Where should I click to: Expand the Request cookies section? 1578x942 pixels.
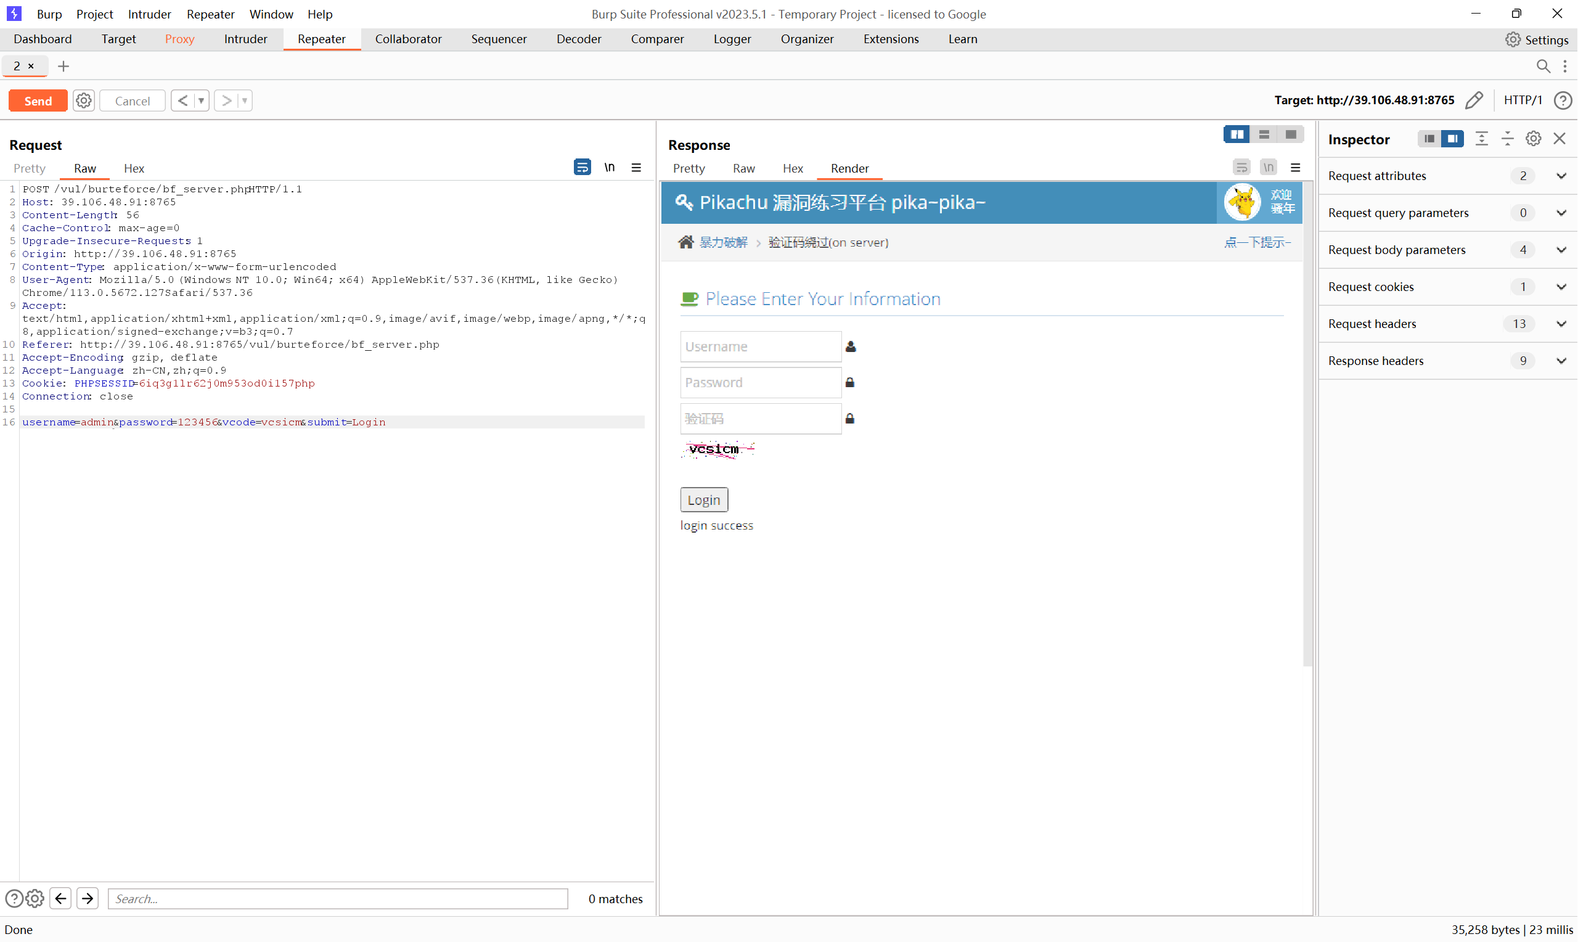[x=1561, y=287]
